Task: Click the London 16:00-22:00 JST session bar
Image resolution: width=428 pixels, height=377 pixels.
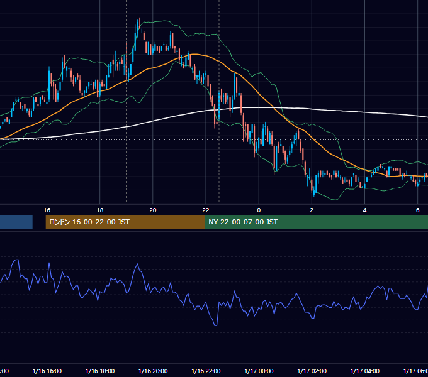Action: (125, 222)
